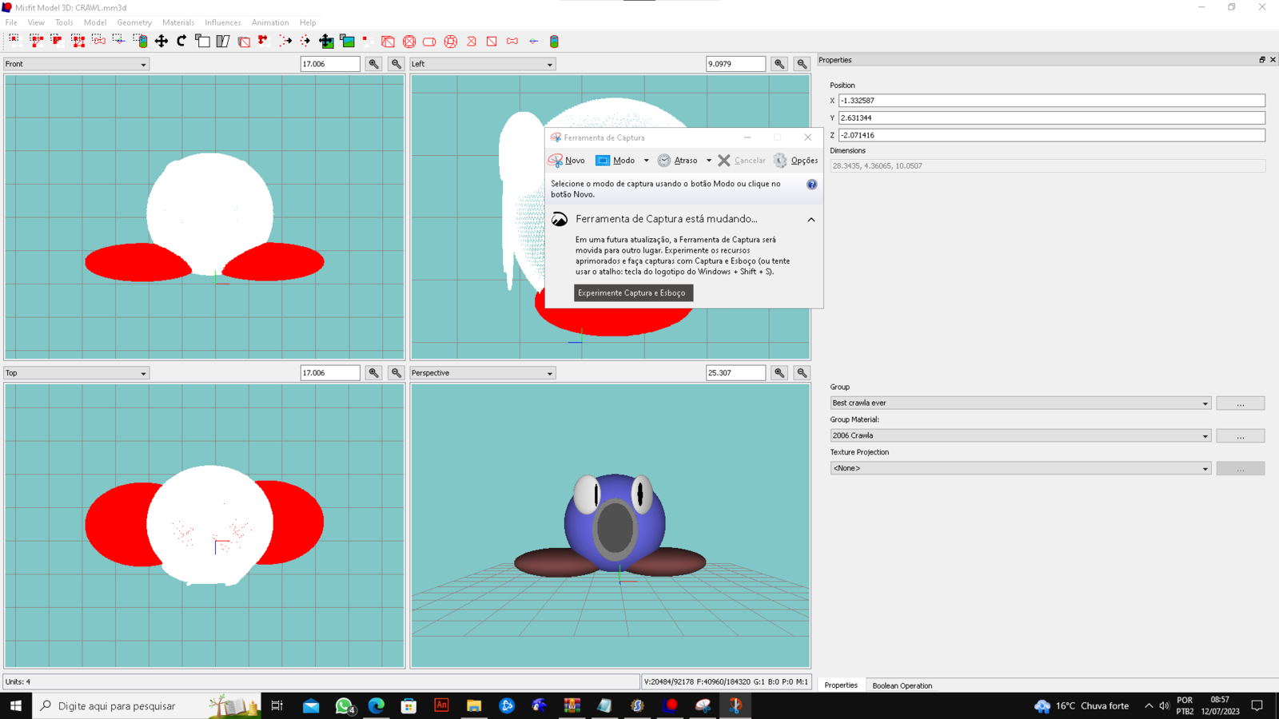This screenshot has width=1279, height=719.
Task: Open the Group Material dropdown 2006 Crawla
Action: pyautogui.click(x=1021, y=436)
